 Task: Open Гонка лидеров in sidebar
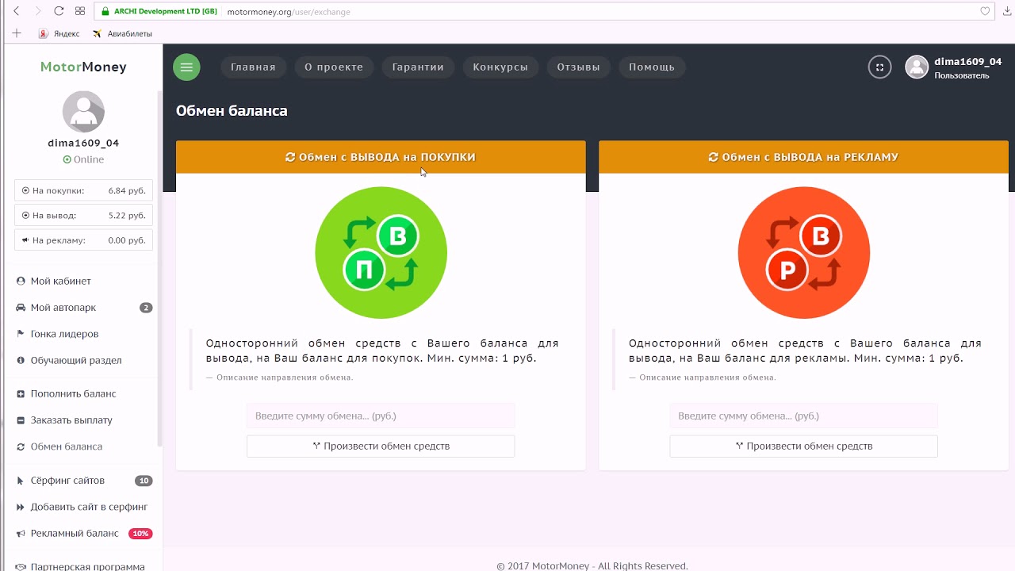pyautogui.click(x=64, y=334)
